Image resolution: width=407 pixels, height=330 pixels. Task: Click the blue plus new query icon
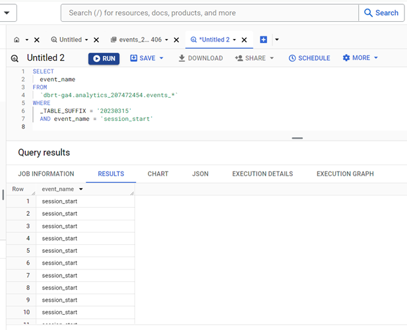pyautogui.click(x=263, y=40)
